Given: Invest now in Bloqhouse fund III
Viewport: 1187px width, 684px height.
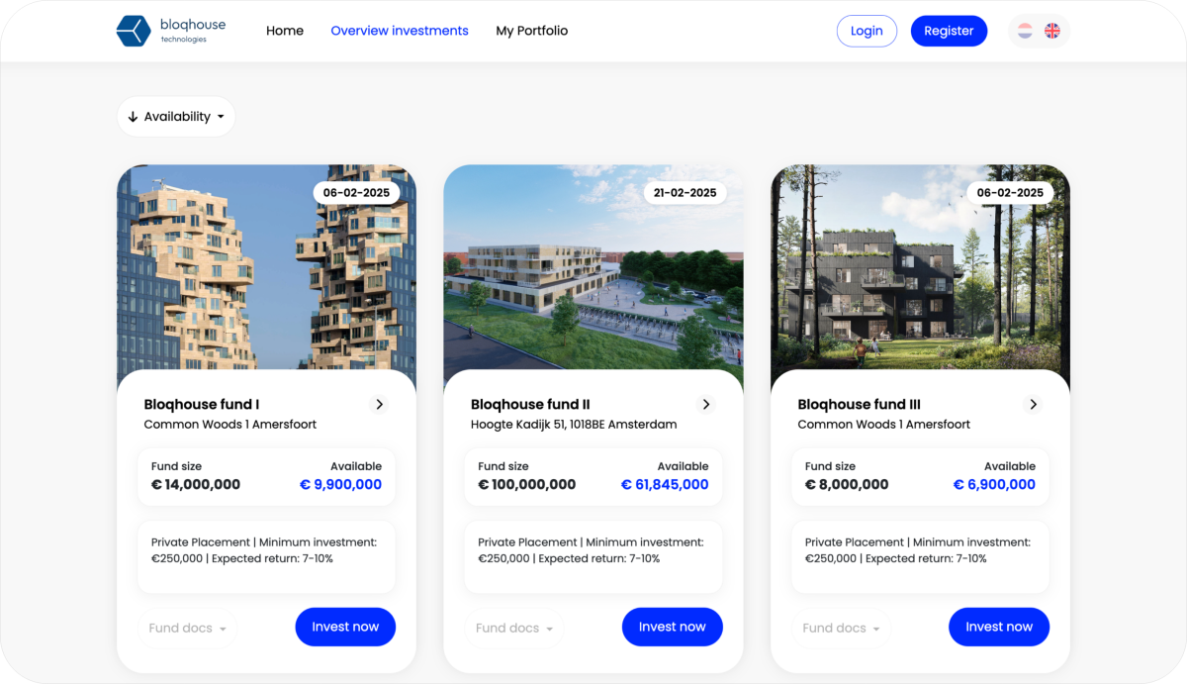Looking at the screenshot, I should [999, 627].
